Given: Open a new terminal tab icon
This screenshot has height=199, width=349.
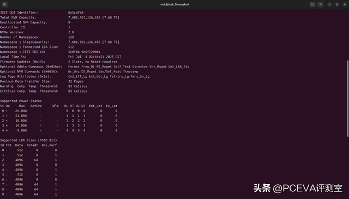Looking at the screenshot, I should [4, 4].
